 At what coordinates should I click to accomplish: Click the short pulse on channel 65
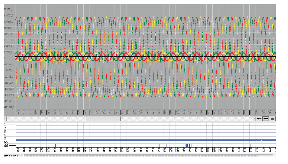262,142
